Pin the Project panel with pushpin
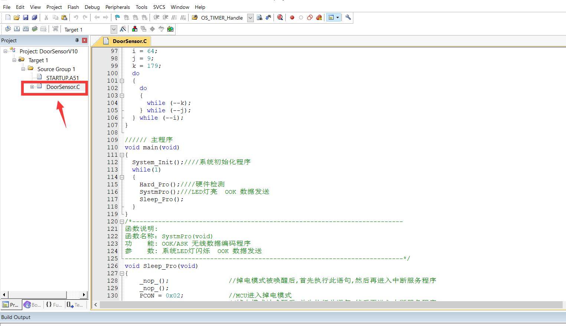This screenshot has width=566, height=326. [77, 40]
